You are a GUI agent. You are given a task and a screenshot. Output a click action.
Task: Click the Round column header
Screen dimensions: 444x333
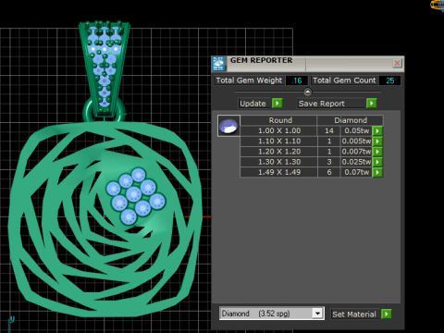pos(279,120)
